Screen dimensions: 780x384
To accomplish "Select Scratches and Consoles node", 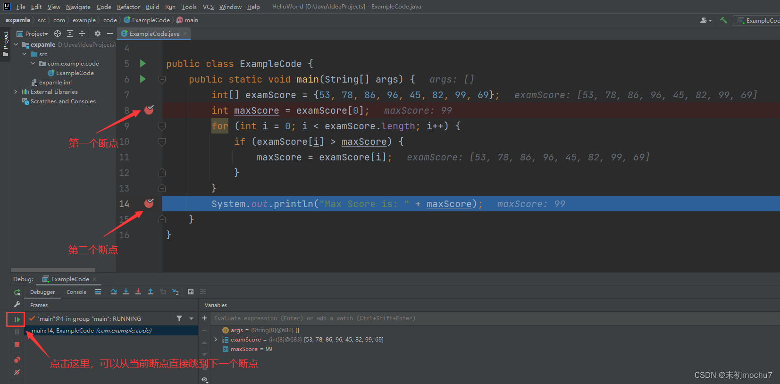I will click(59, 101).
